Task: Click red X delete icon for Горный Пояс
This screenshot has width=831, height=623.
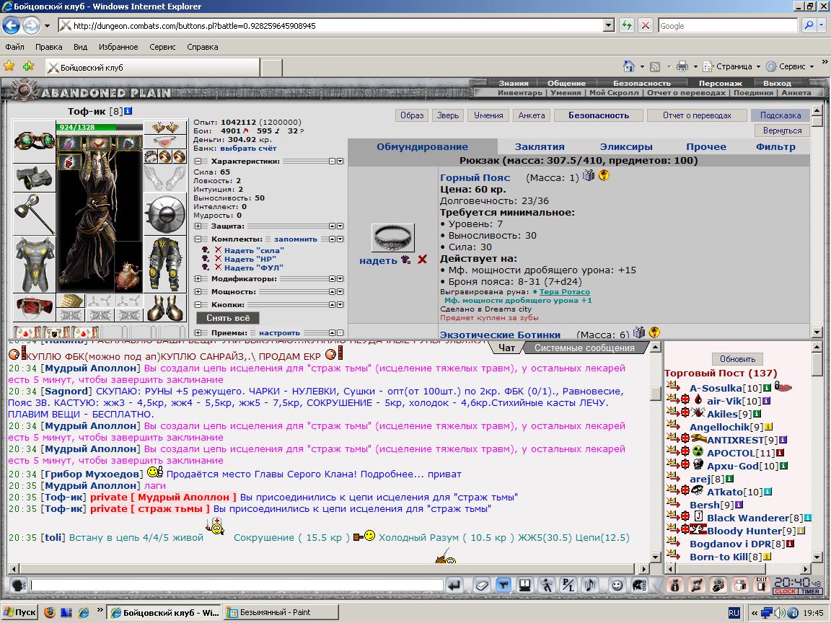Action: coord(422,260)
